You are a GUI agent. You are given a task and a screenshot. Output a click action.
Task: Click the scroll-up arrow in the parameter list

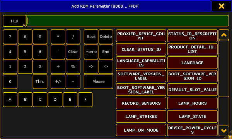(x=224, y=35)
